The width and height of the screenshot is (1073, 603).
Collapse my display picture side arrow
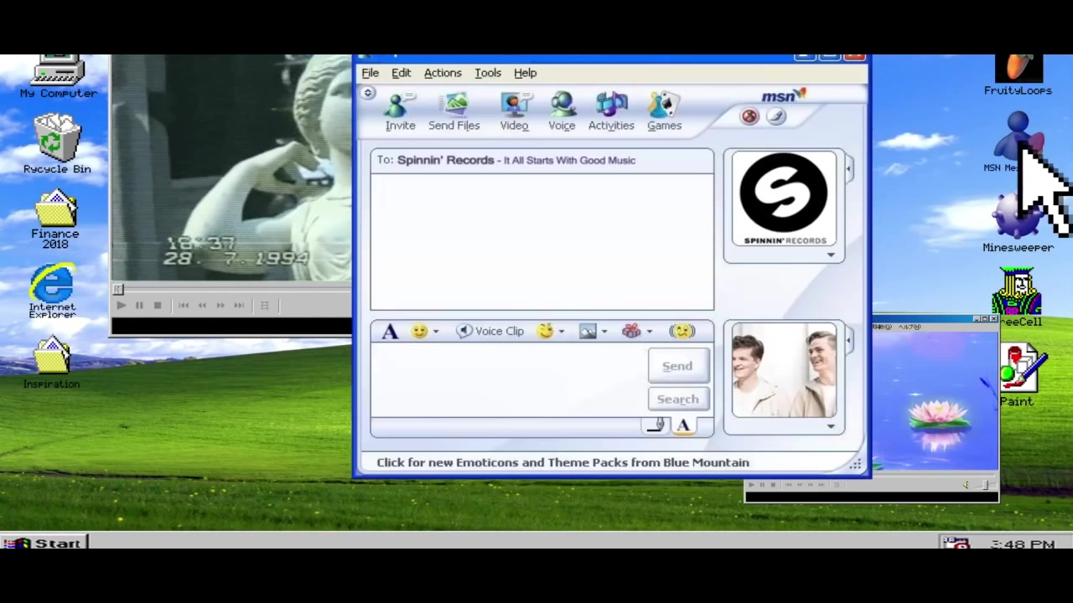point(848,340)
